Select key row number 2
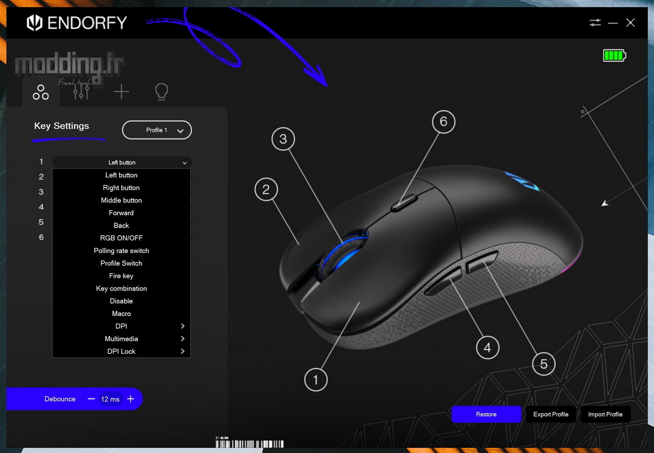 point(41,177)
